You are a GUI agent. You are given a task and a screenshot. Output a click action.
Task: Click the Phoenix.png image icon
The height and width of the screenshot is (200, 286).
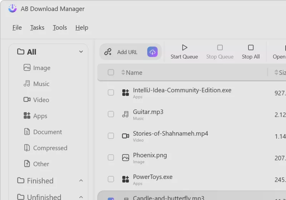coord(125,157)
